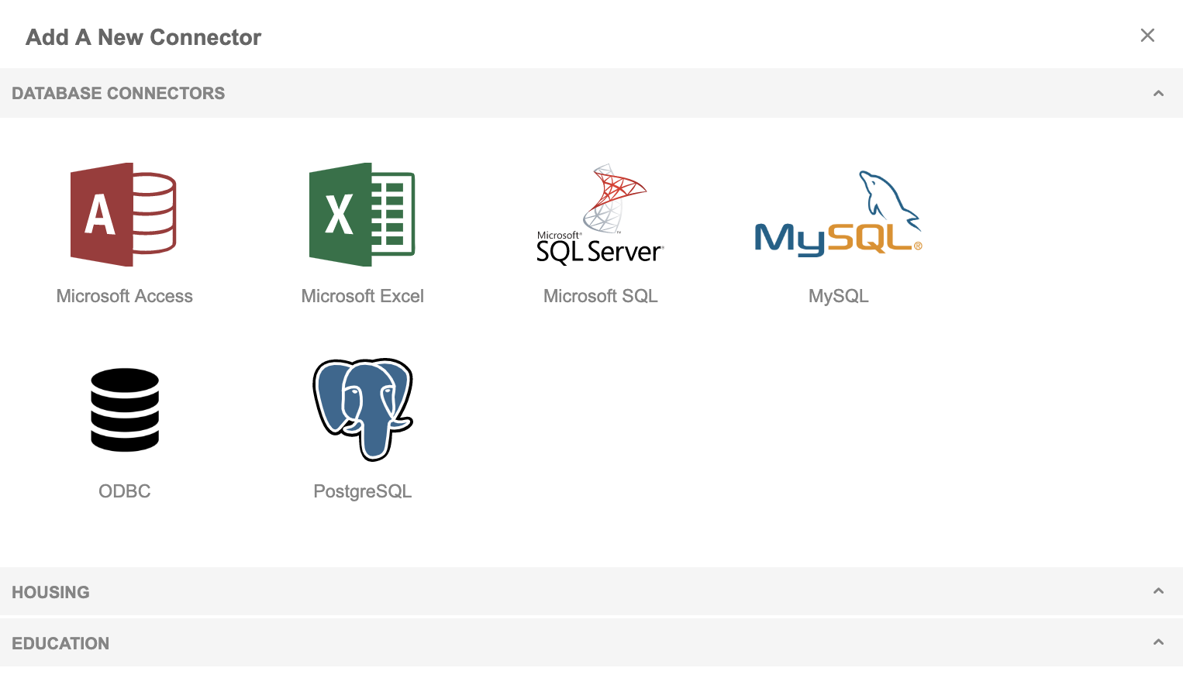Click the ODBC text label
The width and height of the screenshot is (1183, 685).
[125, 491]
